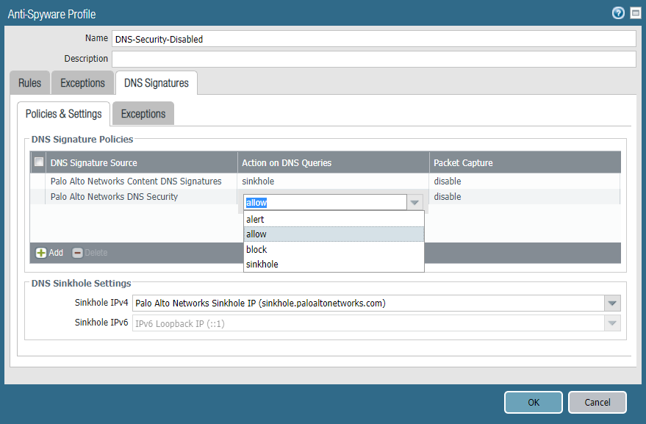Expand the Action on DNS Queries dropdown arrow
The image size is (646, 424).
pos(415,203)
